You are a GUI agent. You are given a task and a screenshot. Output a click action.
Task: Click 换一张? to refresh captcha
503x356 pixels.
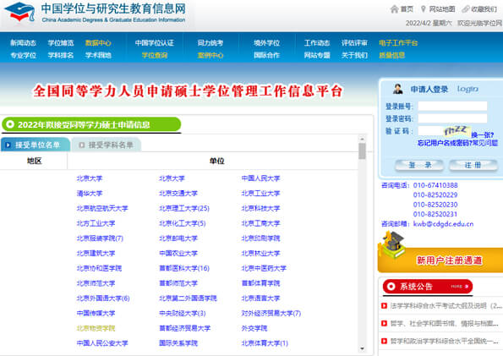tap(483, 134)
